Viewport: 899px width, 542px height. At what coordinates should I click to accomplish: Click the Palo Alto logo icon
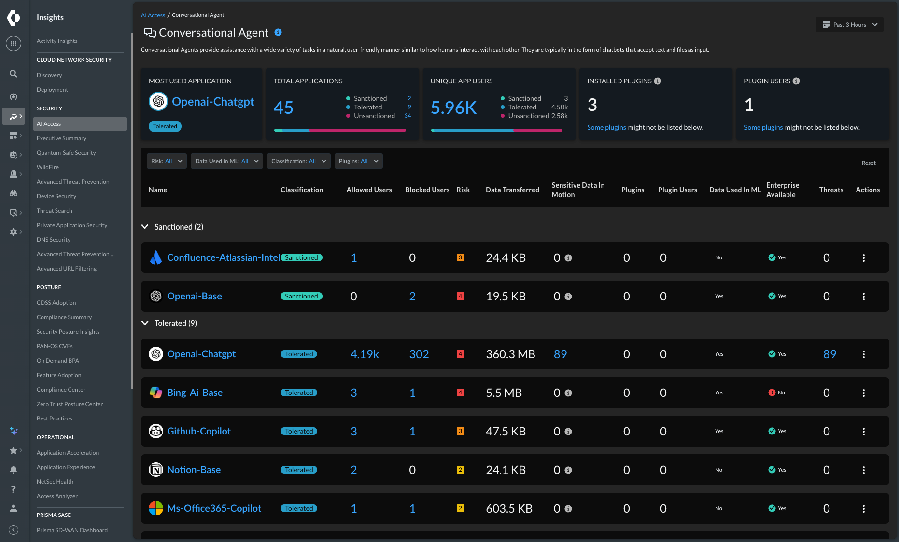pyautogui.click(x=14, y=17)
